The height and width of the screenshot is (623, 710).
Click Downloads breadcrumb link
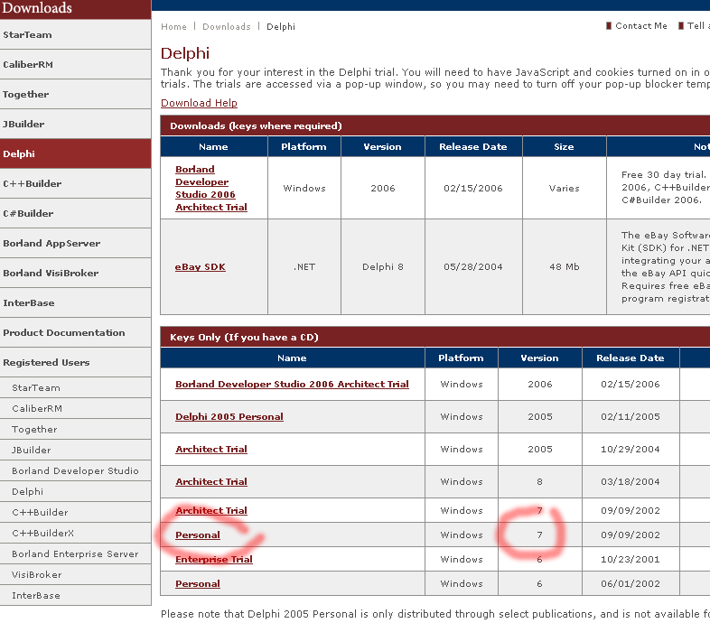pos(227,27)
